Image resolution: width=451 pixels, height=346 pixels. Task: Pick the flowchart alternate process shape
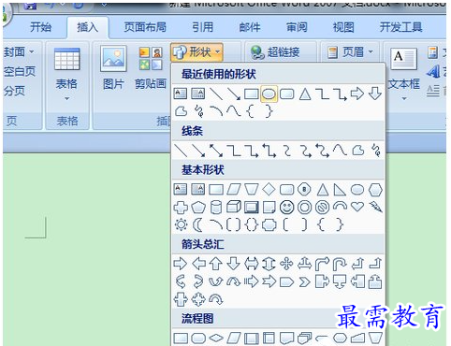[198, 338]
